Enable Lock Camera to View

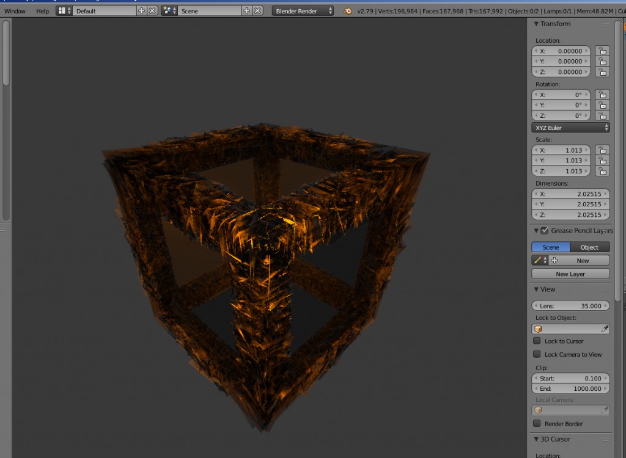tap(537, 355)
